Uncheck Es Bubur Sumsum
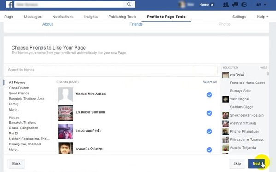Viewport: 276px width, 172px height. pyautogui.click(x=209, y=113)
